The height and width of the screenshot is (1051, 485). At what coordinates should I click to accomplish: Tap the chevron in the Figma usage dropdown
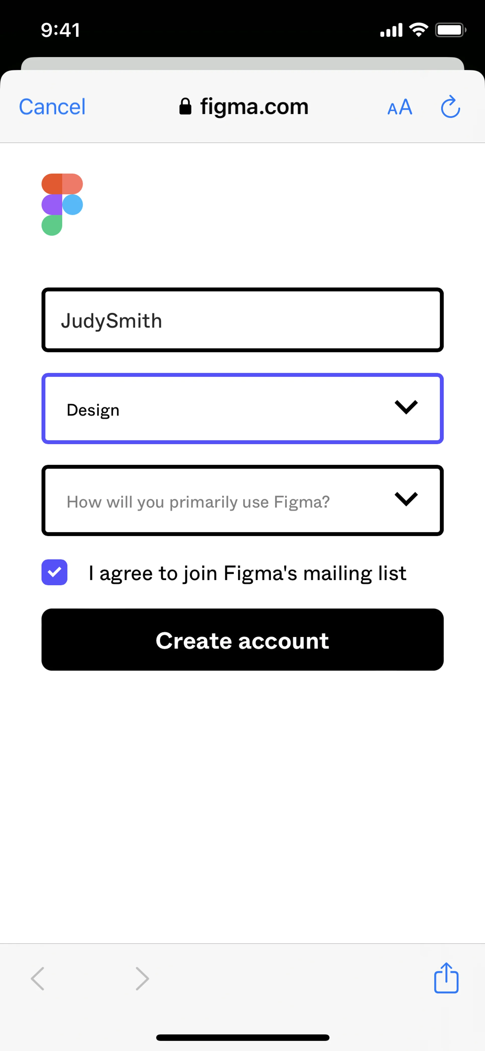tap(406, 499)
